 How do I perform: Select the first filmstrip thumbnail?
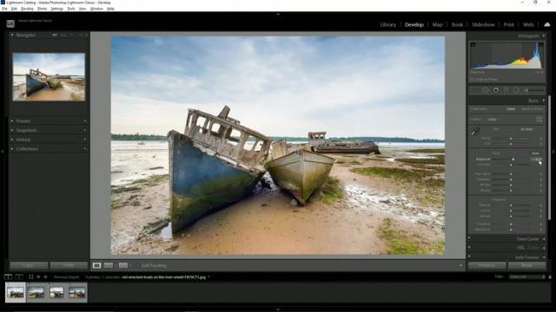tap(16, 293)
